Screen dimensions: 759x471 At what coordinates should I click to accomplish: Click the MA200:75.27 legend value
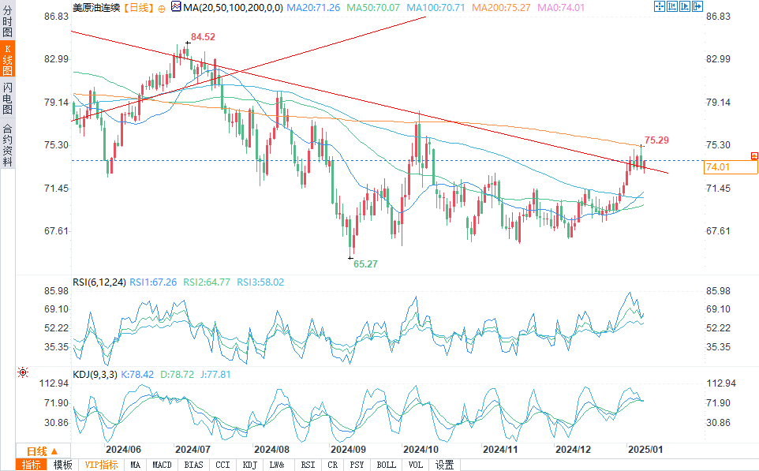pos(501,8)
